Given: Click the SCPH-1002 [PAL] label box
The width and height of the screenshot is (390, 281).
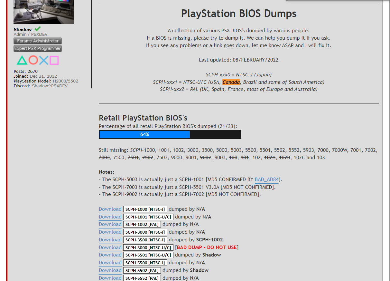Looking at the screenshot, I should (142, 224).
